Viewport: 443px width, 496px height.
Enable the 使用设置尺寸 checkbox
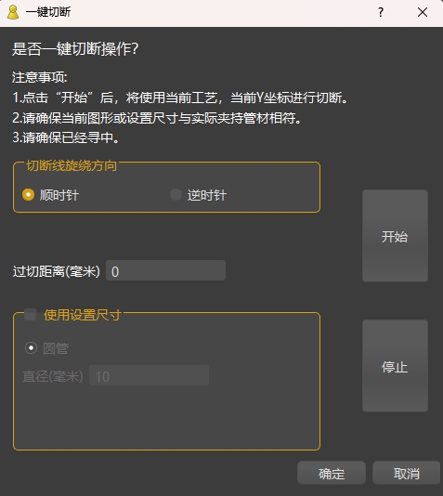[x=31, y=315]
